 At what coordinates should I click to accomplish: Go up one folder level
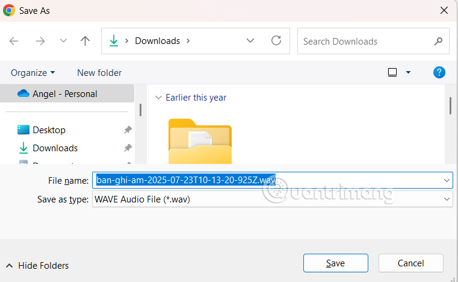[85, 41]
